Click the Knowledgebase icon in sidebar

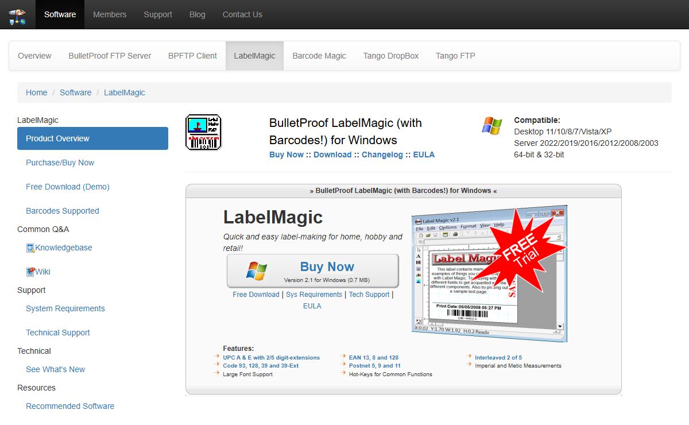coord(30,248)
